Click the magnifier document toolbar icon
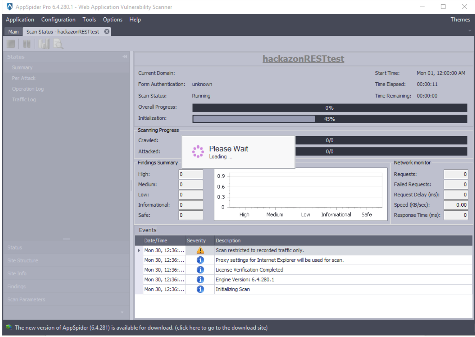Screen dimensions: 475x337 tap(58, 44)
